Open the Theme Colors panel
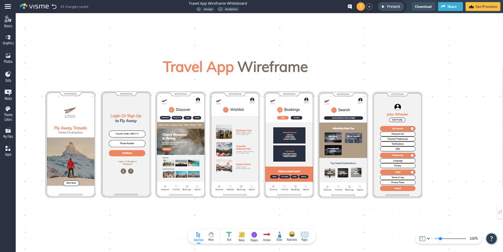503x252 pixels. click(8, 114)
